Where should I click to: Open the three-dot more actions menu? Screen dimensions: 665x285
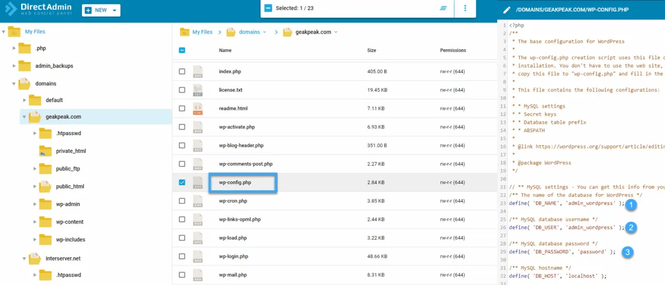point(465,8)
